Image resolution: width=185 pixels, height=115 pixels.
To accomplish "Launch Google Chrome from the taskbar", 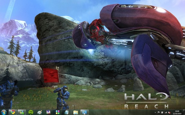I will 13,112.
